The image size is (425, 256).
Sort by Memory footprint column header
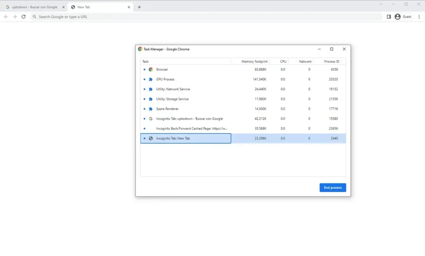[254, 61]
